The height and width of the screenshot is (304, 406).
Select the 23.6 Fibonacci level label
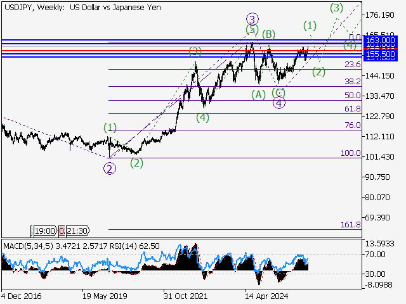coord(352,65)
